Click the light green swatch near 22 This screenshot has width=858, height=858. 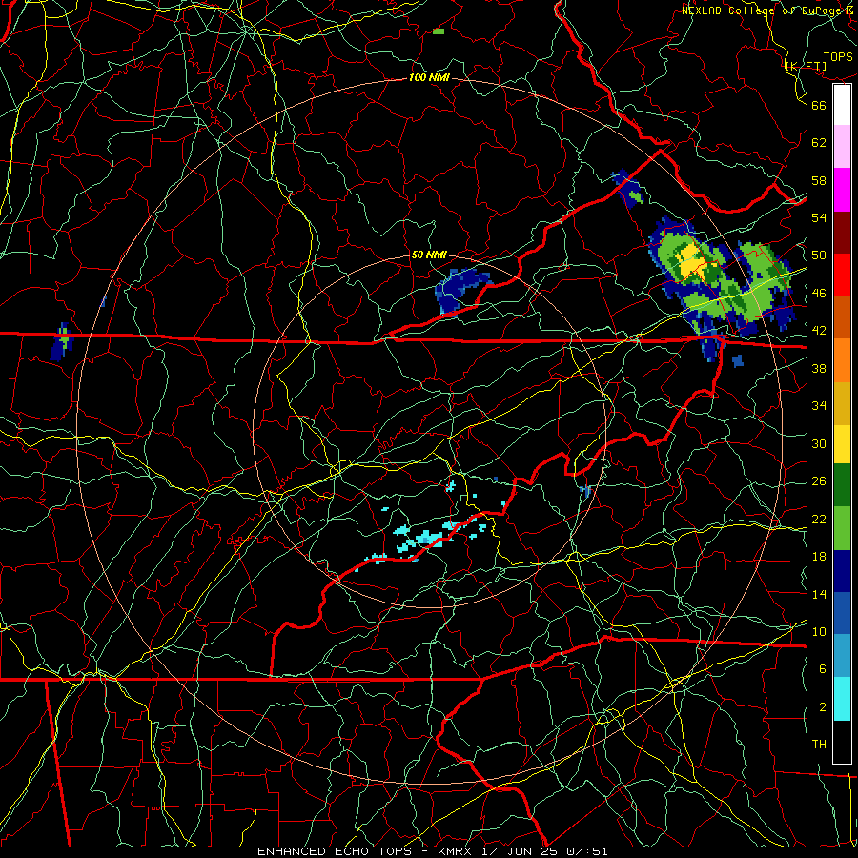842,528
